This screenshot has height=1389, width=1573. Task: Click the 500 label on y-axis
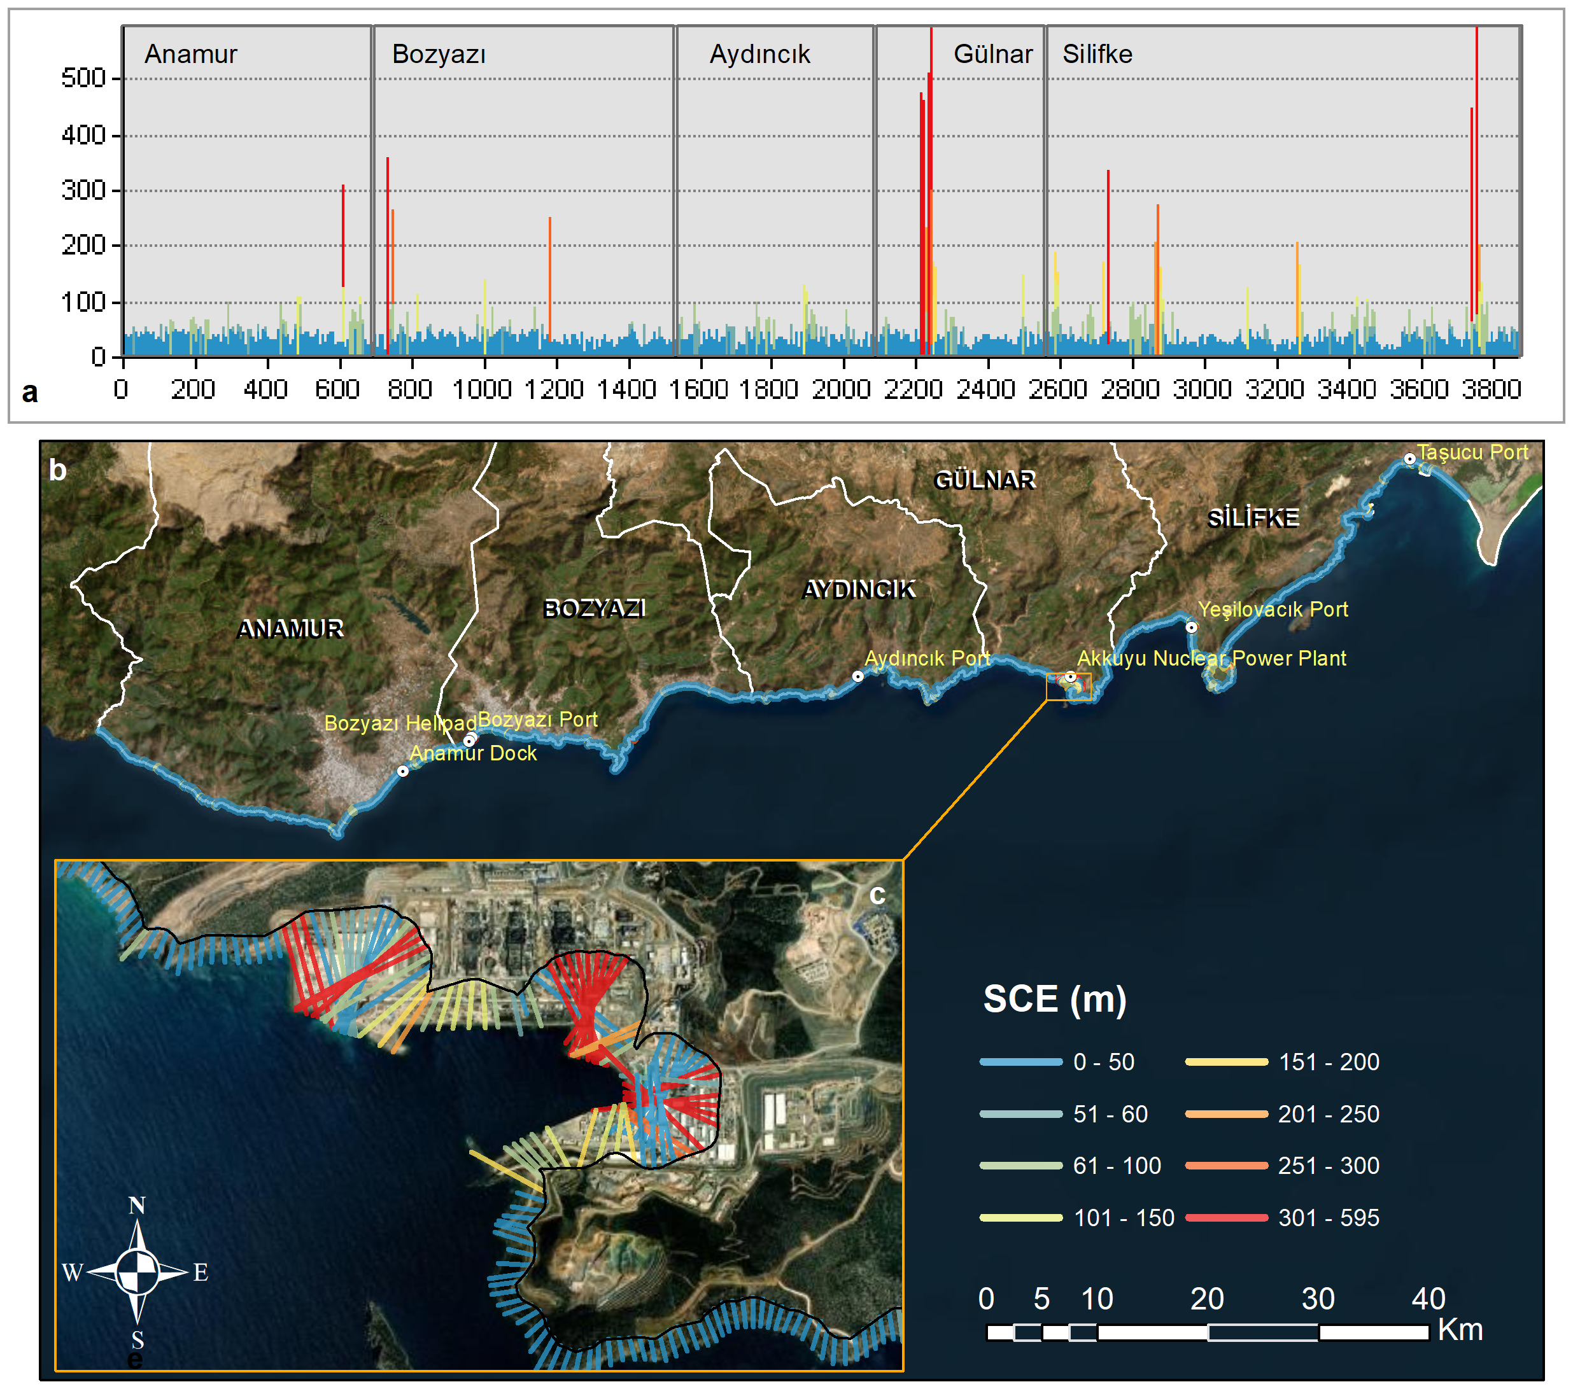click(x=83, y=78)
